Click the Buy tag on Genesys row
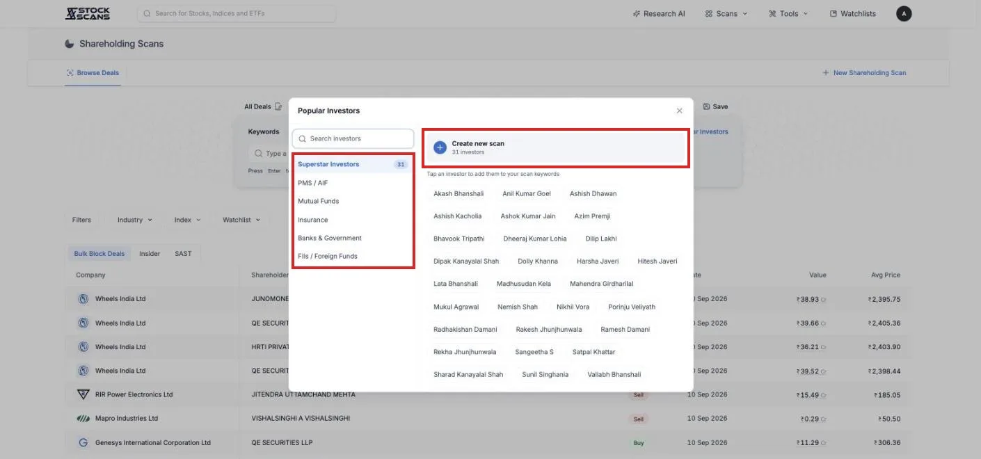This screenshot has width=981, height=459. [639, 443]
